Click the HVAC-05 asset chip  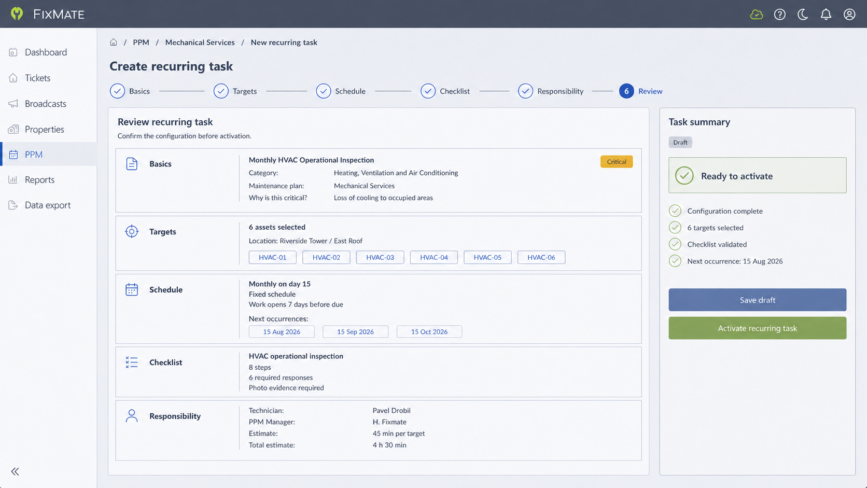pyautogui.click(x=487, y=257)
